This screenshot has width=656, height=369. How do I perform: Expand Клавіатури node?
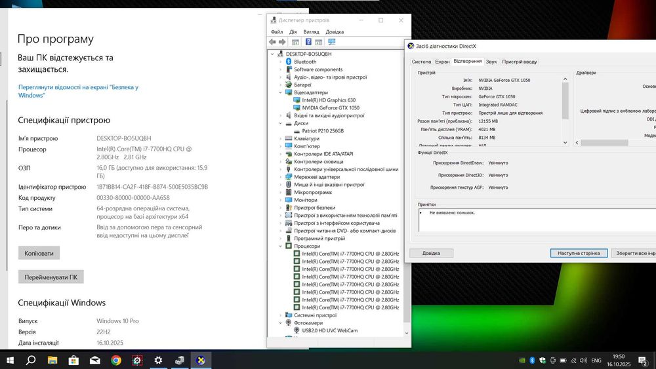[x=281, y=139]
